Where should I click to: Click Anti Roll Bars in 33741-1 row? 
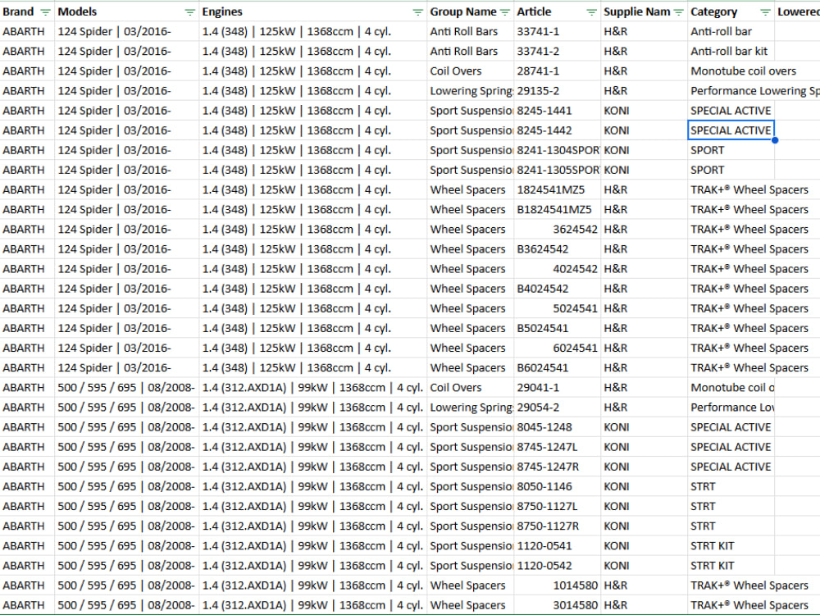(470, 31)
